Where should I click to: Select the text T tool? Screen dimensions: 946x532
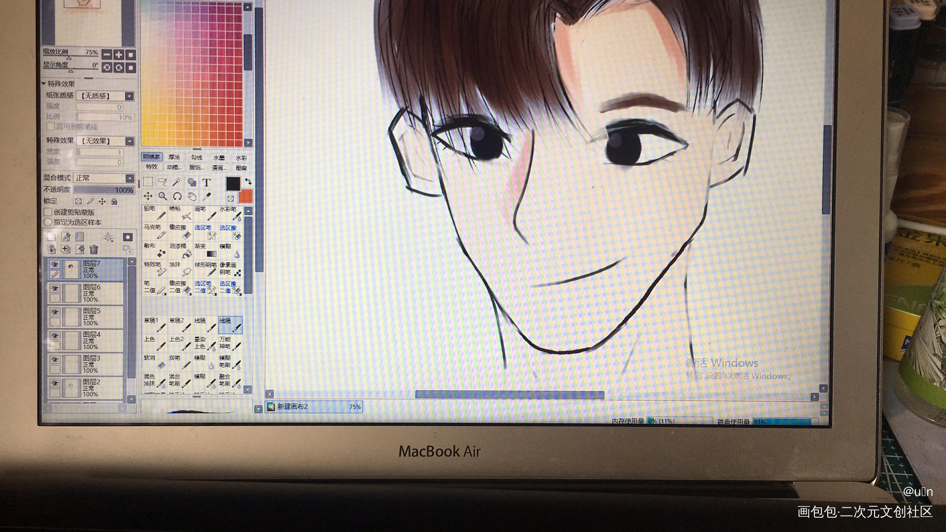coord(206,183)
